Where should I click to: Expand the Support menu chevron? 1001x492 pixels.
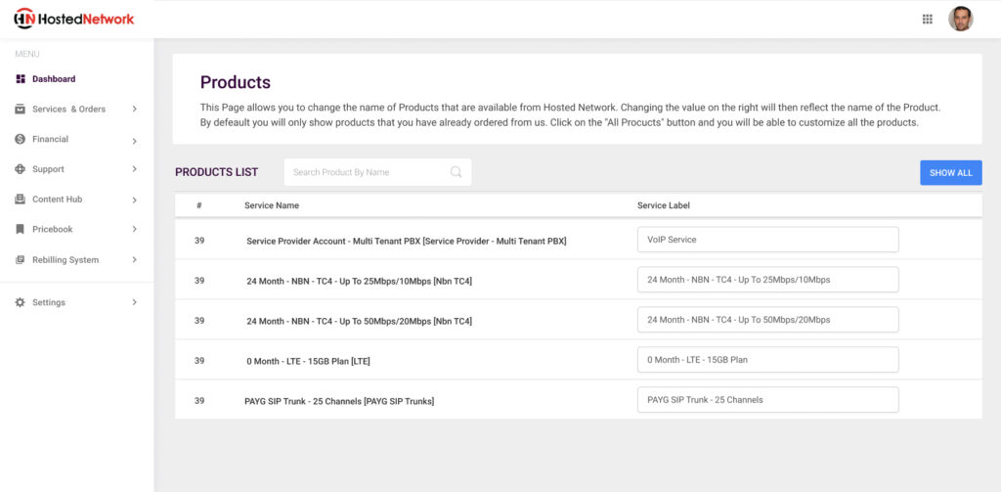(135, 169)
